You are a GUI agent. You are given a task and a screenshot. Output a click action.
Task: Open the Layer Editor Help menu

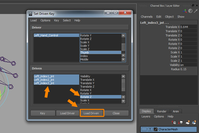(170, 116)
